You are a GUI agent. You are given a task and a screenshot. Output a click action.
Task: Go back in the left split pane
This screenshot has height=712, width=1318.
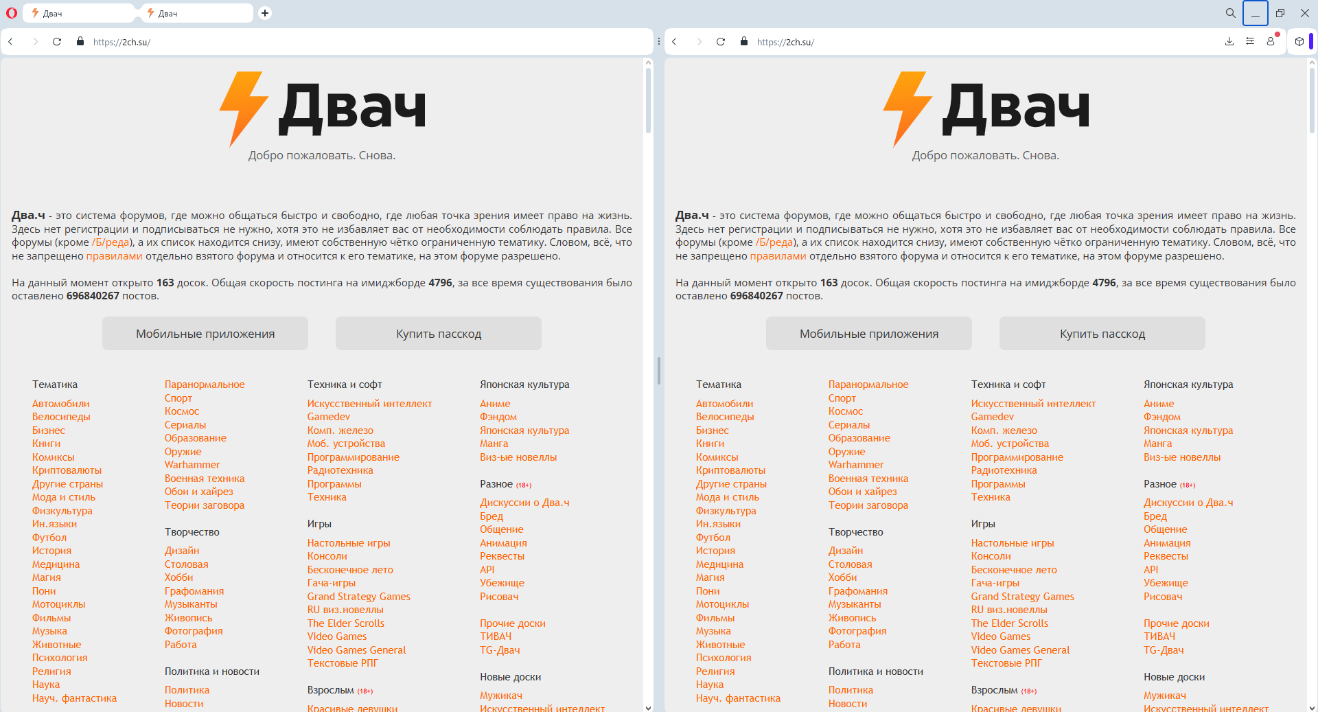(11, 42)
